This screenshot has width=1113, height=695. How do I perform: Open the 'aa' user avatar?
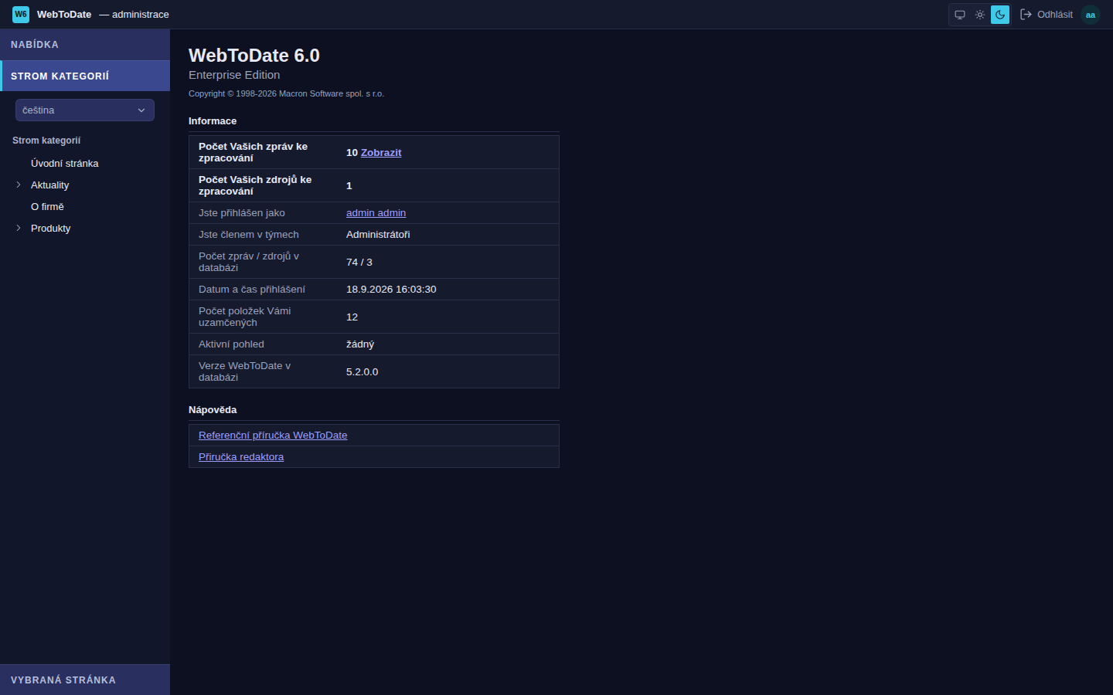(1091, 15)
